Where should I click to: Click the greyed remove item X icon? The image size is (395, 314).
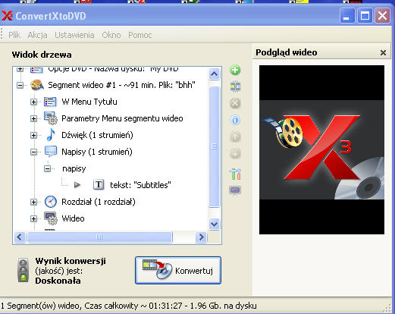pyautogui.click(x=235, y=103)
